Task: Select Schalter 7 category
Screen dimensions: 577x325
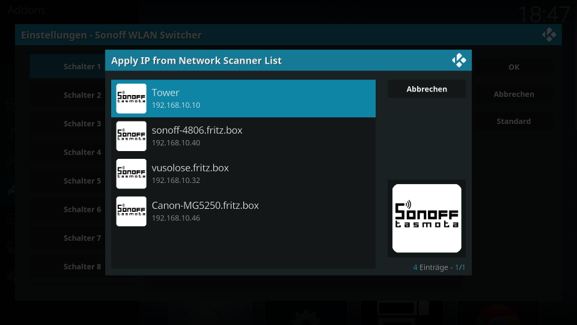Action: tap(68, 238)
